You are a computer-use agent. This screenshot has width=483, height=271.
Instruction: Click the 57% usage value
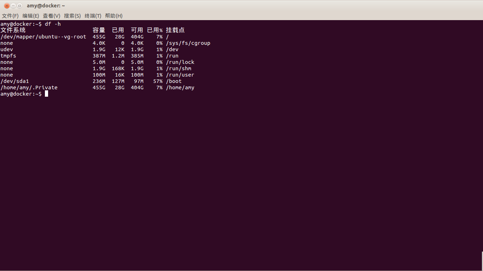[x=158, y=81]
